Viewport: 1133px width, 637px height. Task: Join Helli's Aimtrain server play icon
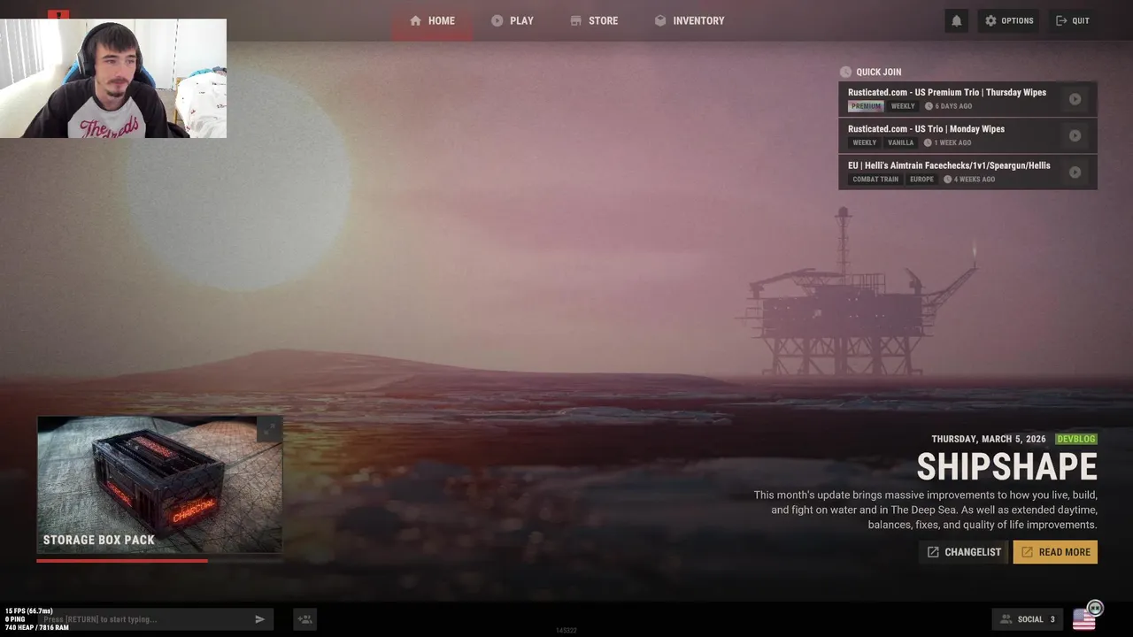click(x=1075, y=173)
